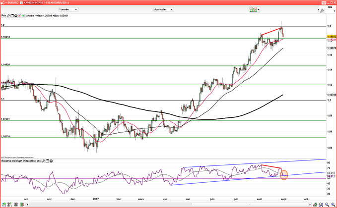Click the chart grid icon in the bottom toolbar
Viewport: 337px width, 208px height.
[16, 205]
